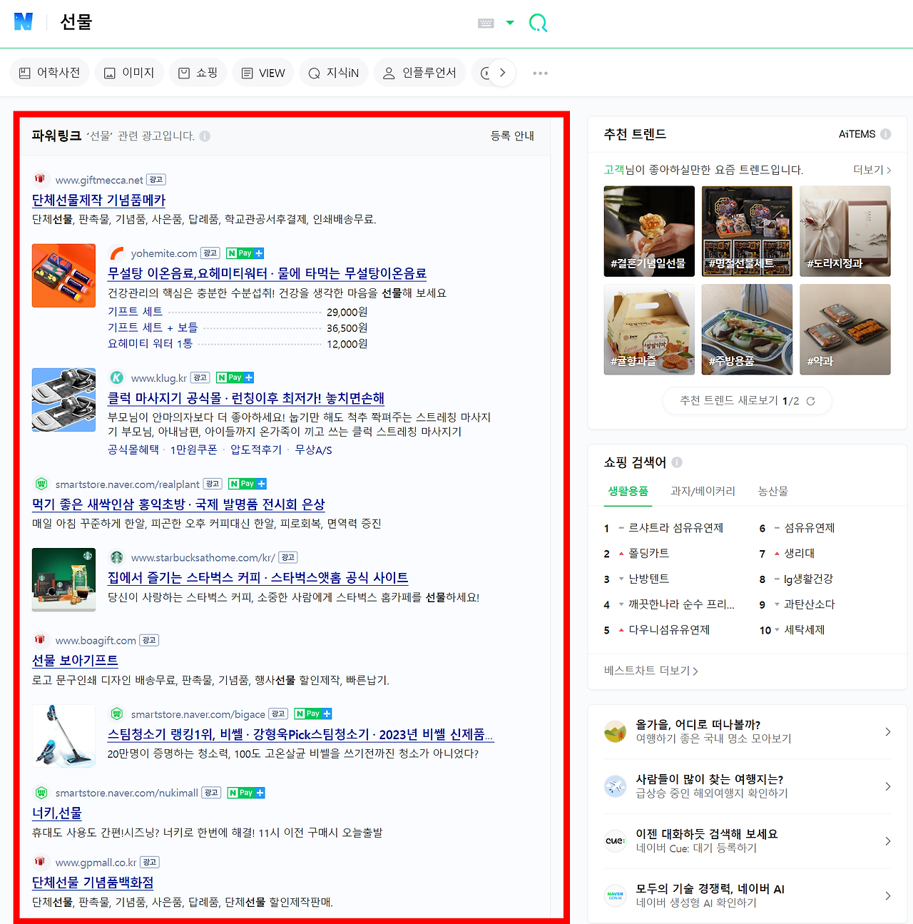Viewport: 913px width, 924px height.
Task: Switch to the VIEW tab
Action: click(x=263, y=73)
